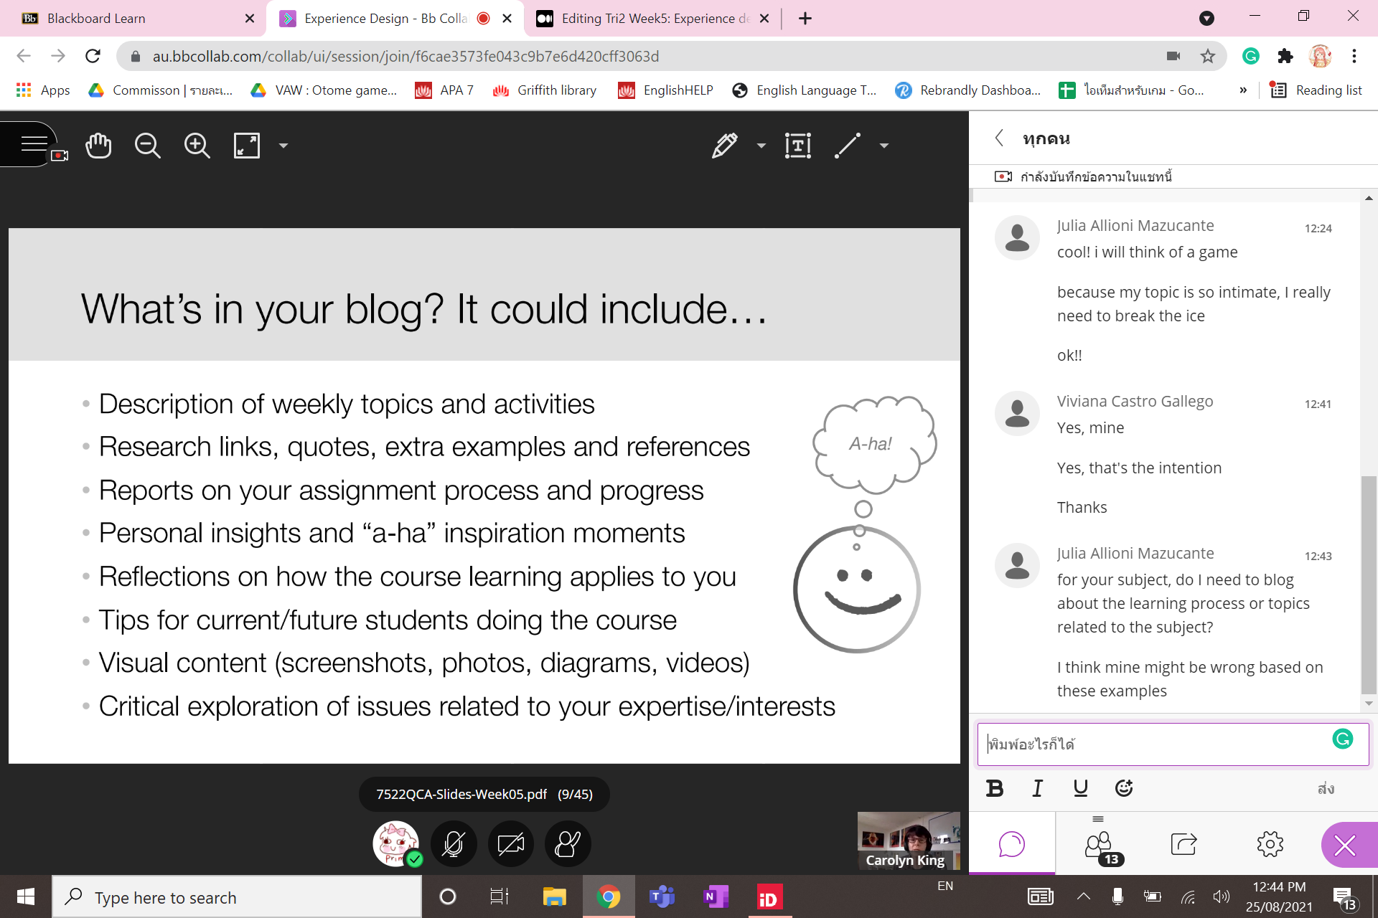Screen dimensions: 1378x918
Task: Expand the pencil tool options arrow
Action: click(761, 146)
